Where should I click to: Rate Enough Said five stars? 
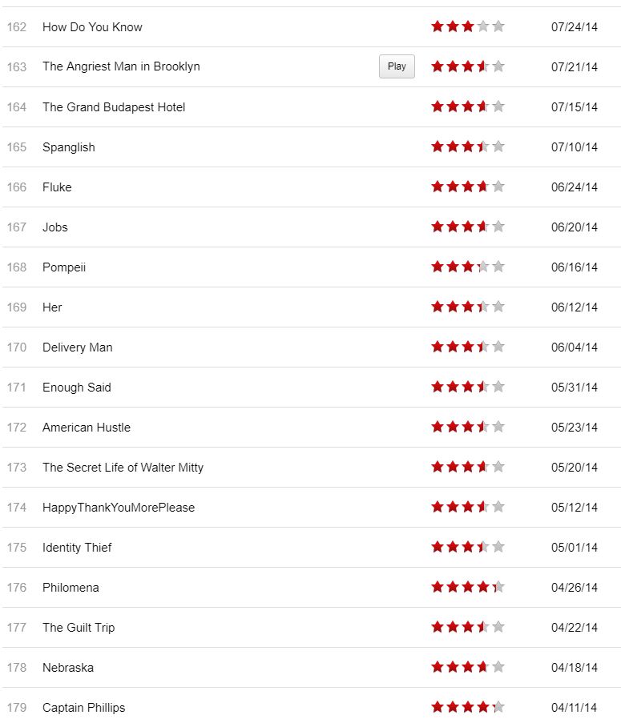tap(498, 387)
